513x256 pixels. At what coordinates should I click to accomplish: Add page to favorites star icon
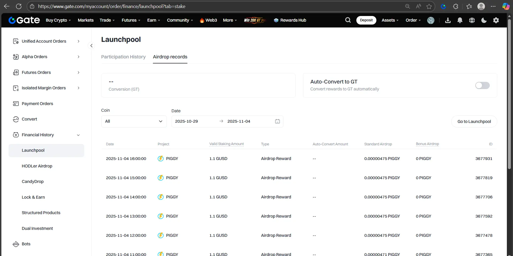click(429, 6)
